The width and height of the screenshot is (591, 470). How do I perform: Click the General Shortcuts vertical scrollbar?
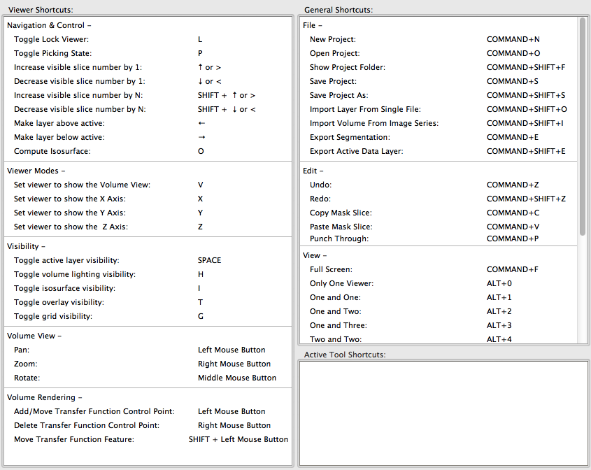pos(583,127)
